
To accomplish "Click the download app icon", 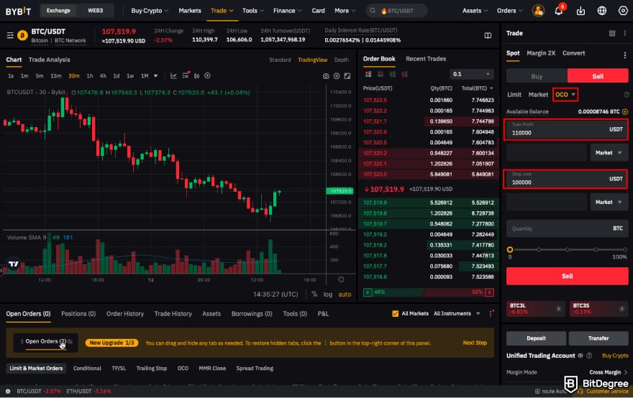I will point(580,11).
